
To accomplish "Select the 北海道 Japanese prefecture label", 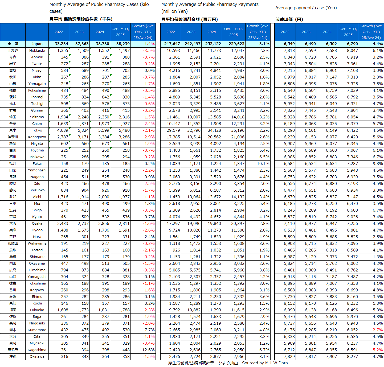I will tap(13, 51).
